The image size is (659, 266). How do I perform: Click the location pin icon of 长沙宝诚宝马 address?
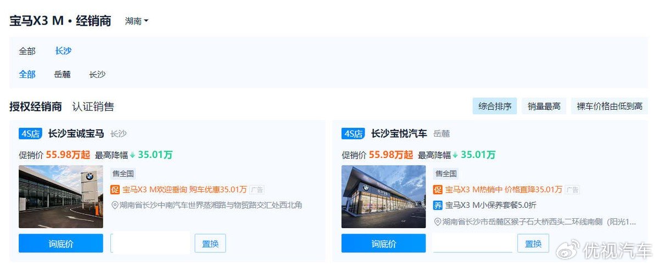115,206
